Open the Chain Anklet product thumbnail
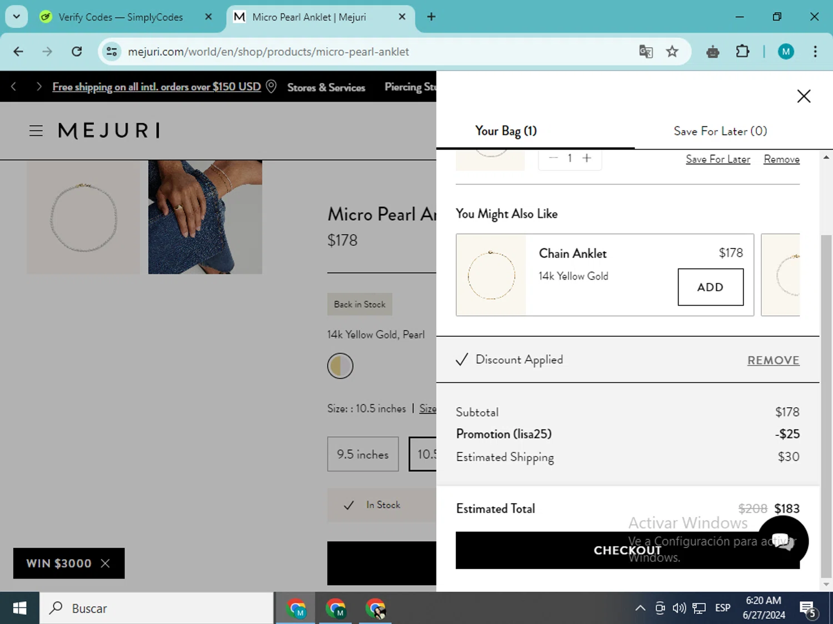Viewport: 833px width, 624px height. 491,275
